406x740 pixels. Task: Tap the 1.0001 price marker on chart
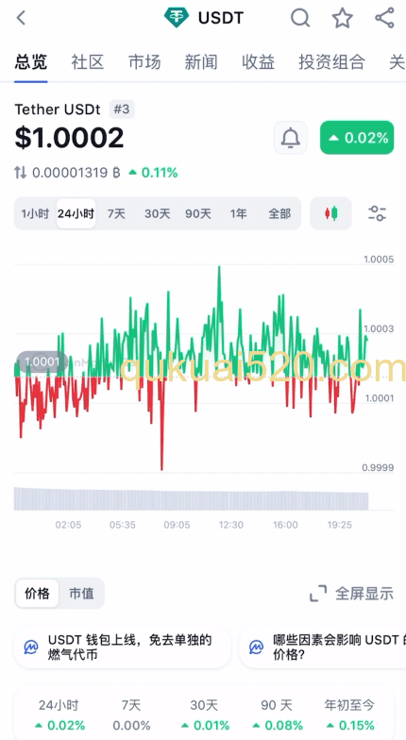click(42, 362)
